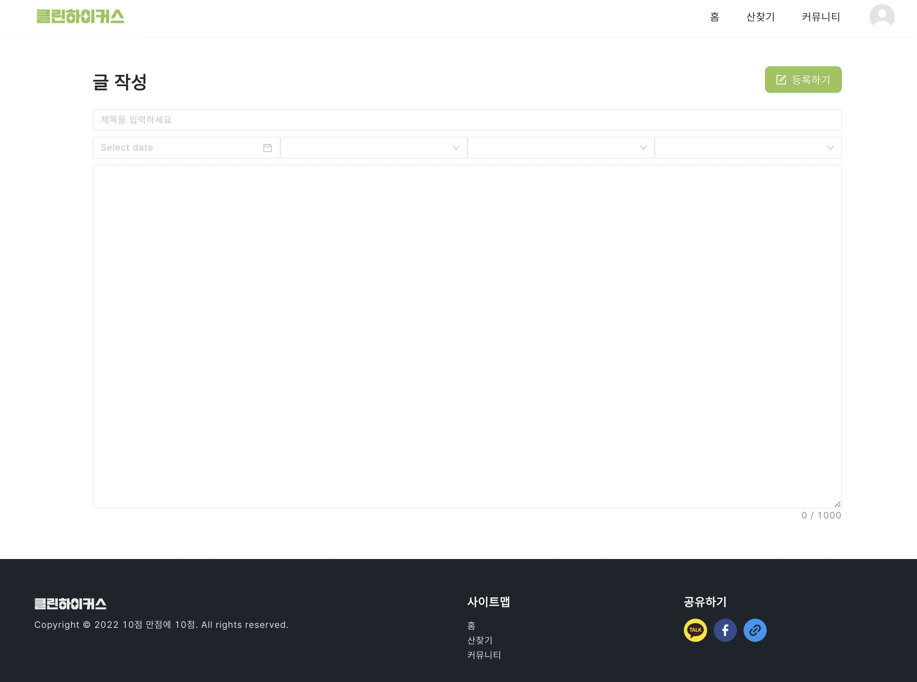Open the user profile avatar icon
This screenshot has height=682, width=917.
[x=882, y=17]
